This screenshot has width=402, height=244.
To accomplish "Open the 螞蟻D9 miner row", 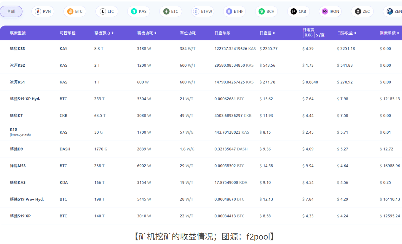I will tap(201, 149).
